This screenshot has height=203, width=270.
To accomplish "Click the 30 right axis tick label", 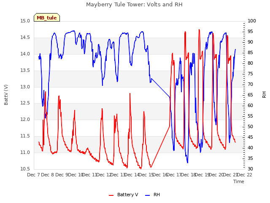I will [x=250, y=169].
